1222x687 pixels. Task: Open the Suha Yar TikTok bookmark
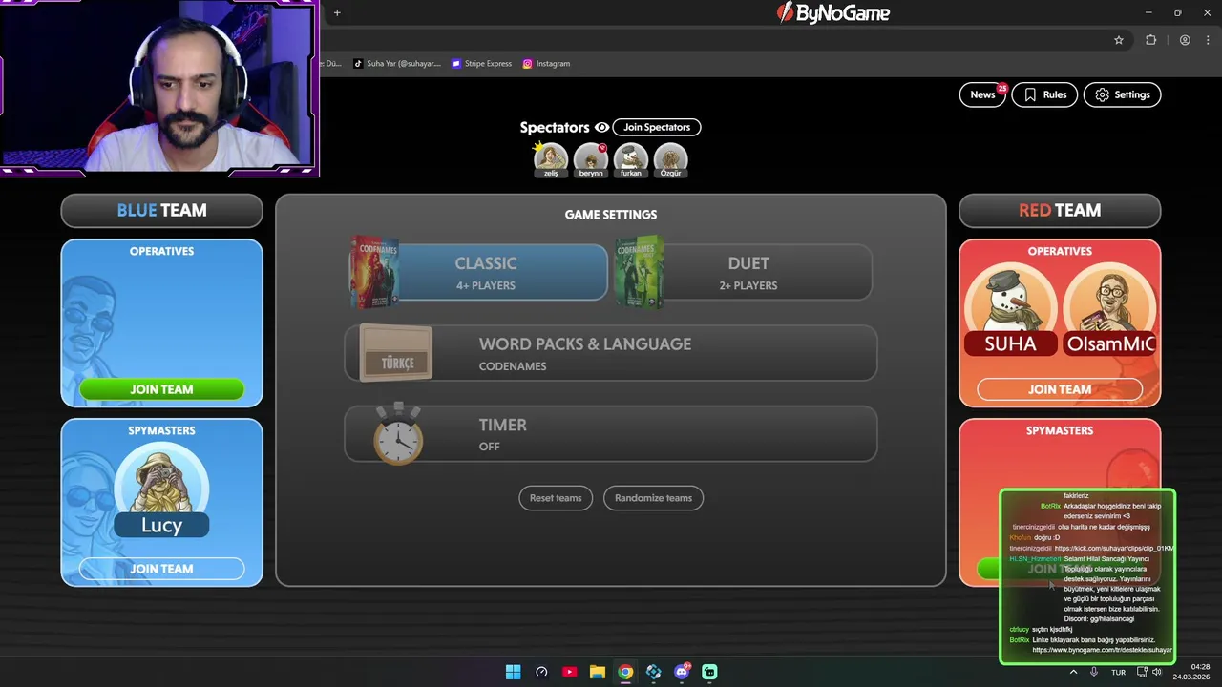point(397,64)
